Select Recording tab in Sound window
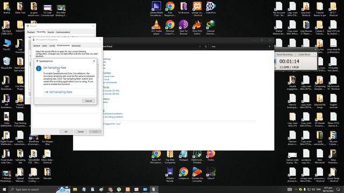The height and width of the screenshot is (193, 344). coord(41,32)
